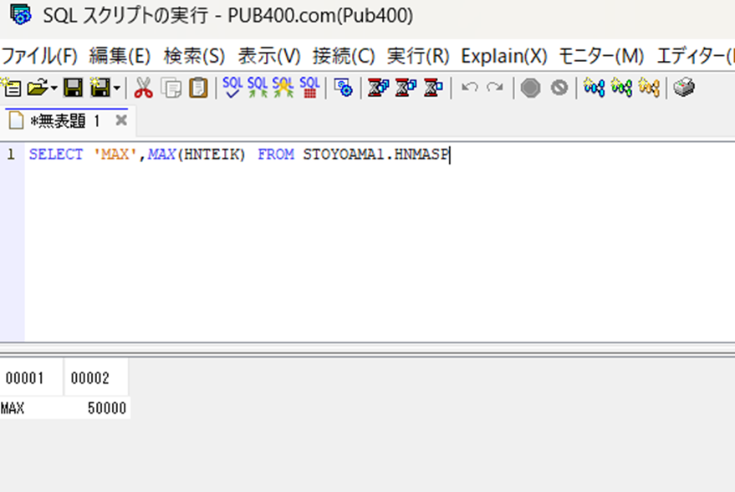The width and height of the screenshot is (735, 492).
Task: Cut selection with the scissors icon
Action: click(x=144, y=88)
